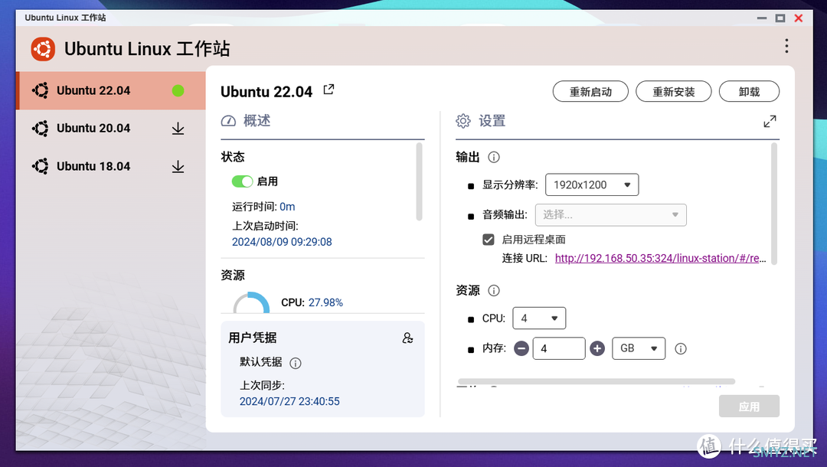Maximize the Ubuntu Linux Station window
This screenshot has width=827, height=467.
[780, 18]
